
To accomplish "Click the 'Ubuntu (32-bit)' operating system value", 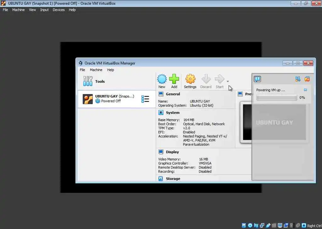I will (x=202, y=105).
